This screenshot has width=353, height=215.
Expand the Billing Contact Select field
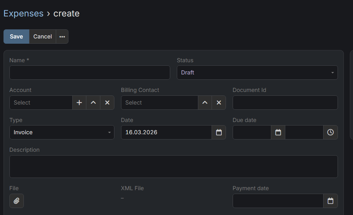pyautogui.click(x=160, y=102)
